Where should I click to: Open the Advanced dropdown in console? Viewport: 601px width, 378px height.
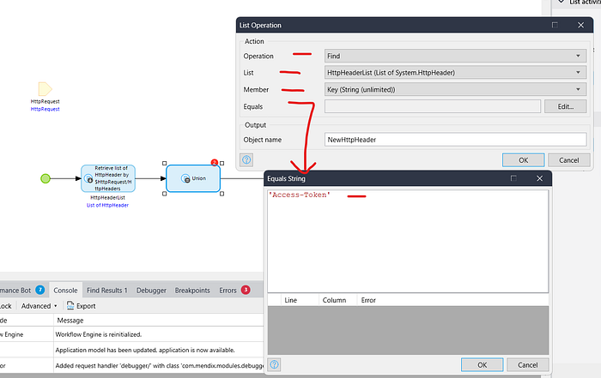click(x=37, y=306)
